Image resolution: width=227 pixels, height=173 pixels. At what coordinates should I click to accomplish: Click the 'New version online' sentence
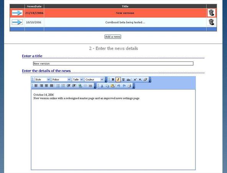coord(86,98)
